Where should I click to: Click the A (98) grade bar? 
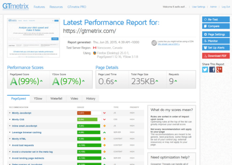[89, 139]
